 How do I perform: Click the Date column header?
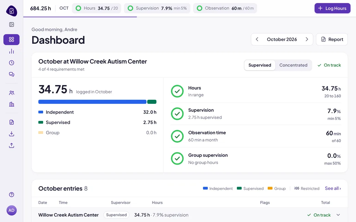coord(43,203)
